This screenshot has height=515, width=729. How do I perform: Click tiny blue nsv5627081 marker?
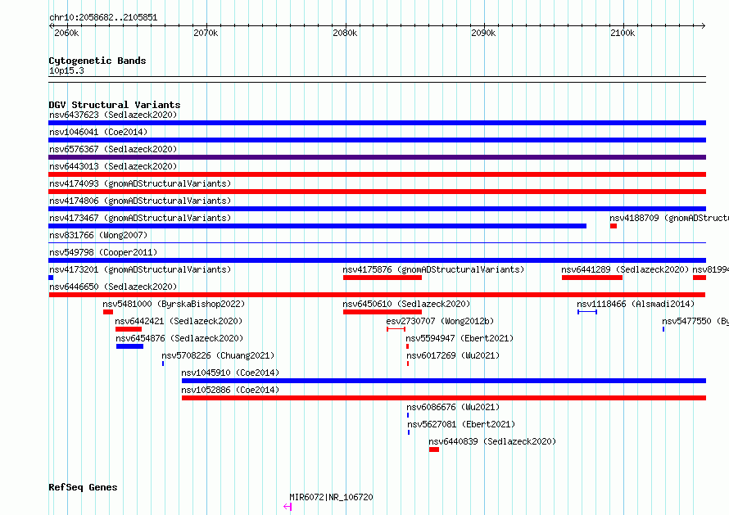[x=409, y=432]
